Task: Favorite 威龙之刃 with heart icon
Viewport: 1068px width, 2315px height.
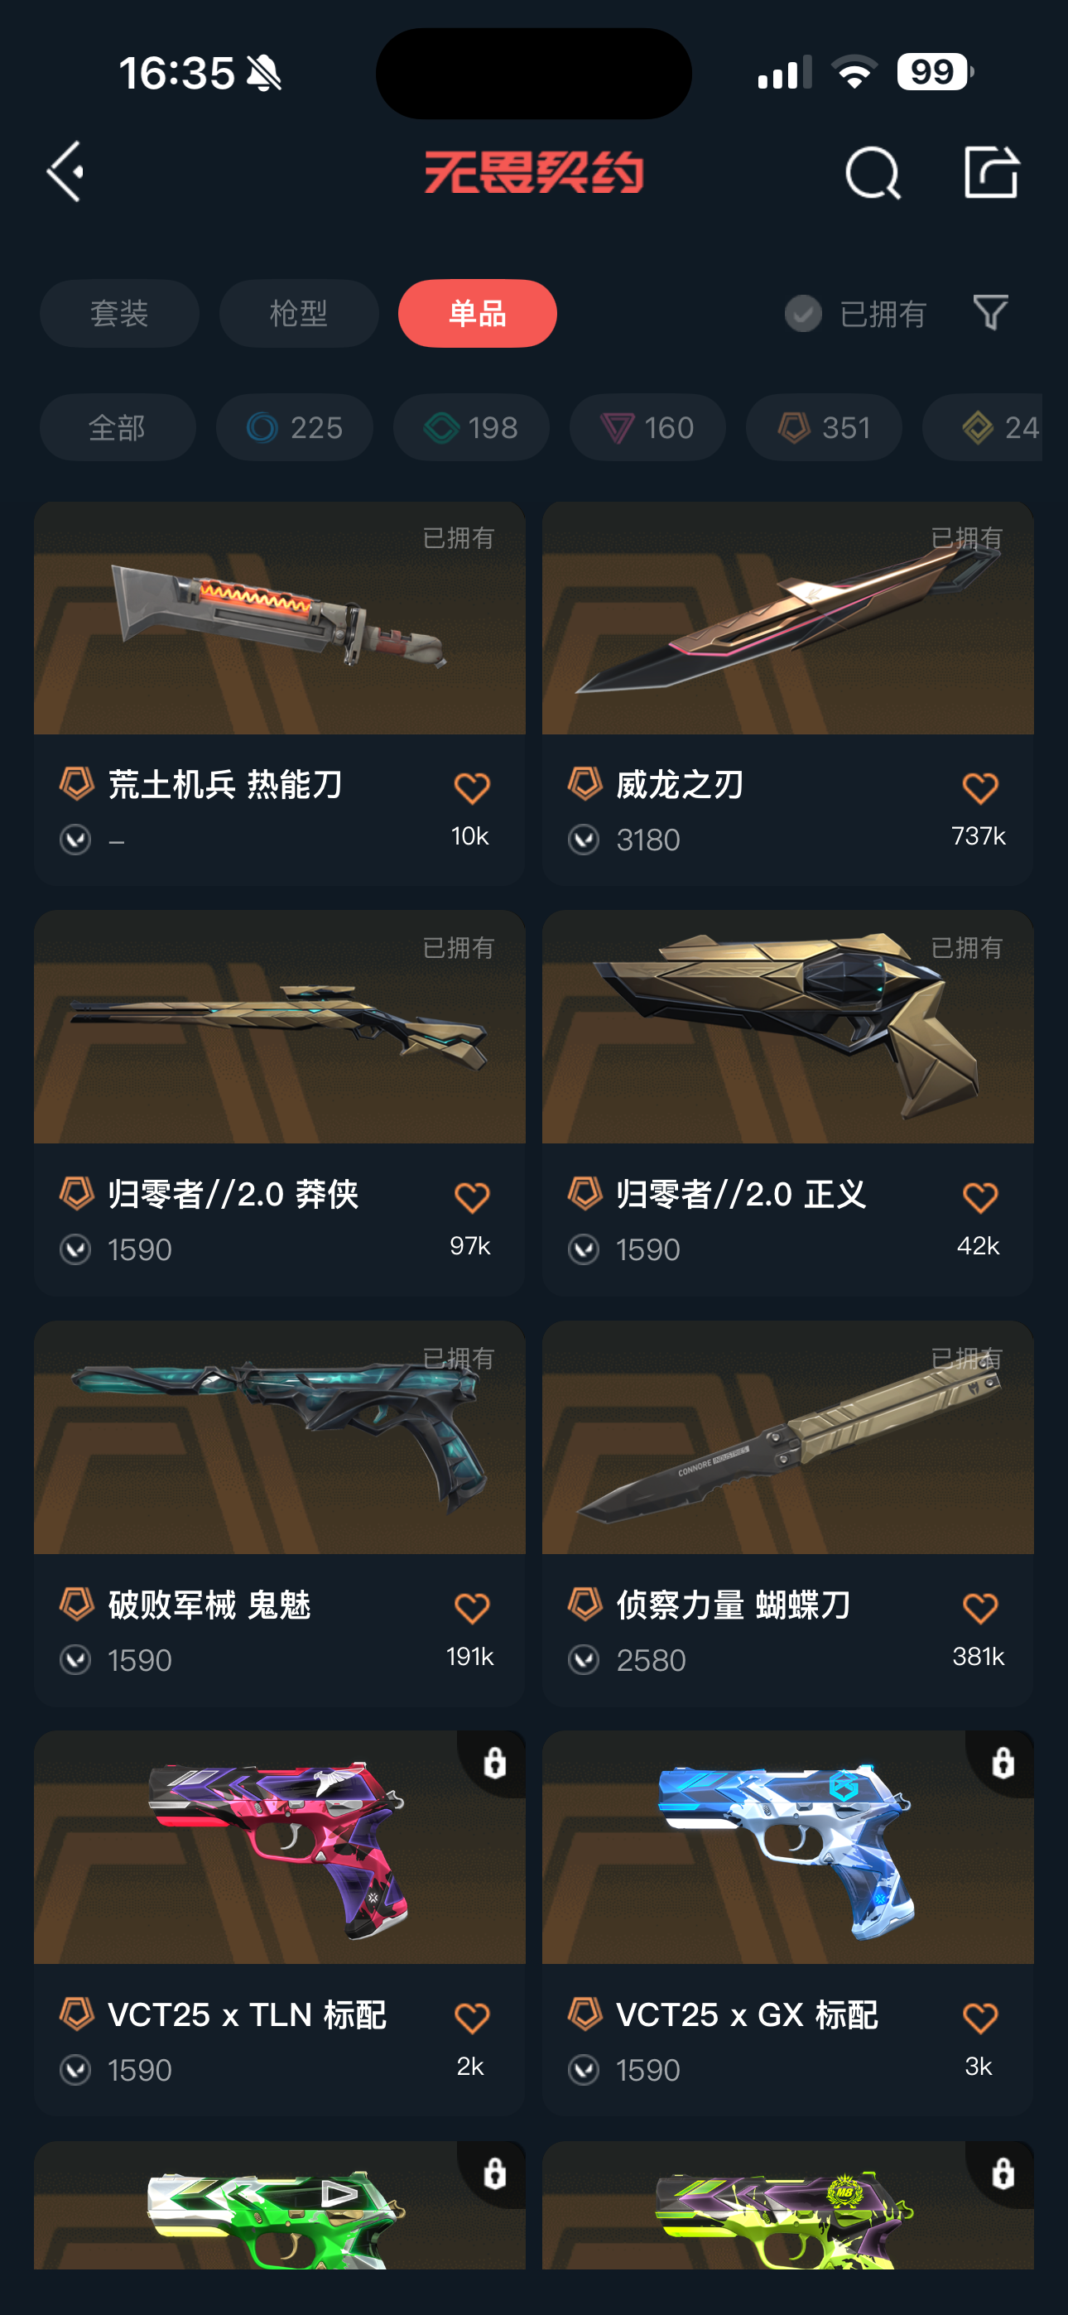Action: [x=979, y=788]
